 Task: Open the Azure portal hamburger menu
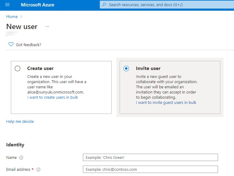[7, 5]
